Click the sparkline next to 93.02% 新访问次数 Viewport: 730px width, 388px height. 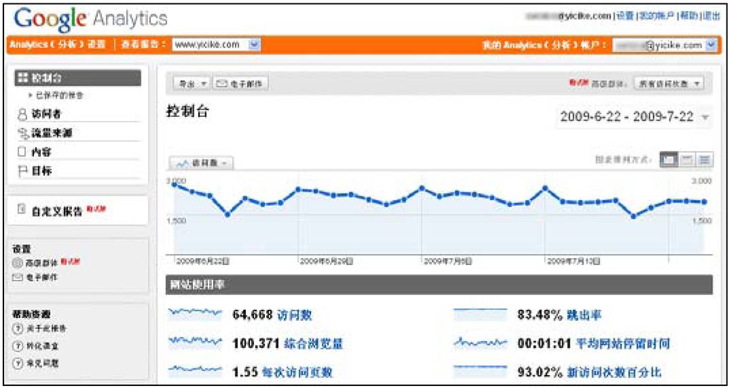click(x=480, y=371)
